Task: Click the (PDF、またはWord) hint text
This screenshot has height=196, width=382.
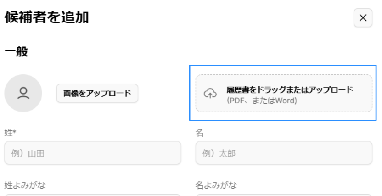Action: point(262,101)
